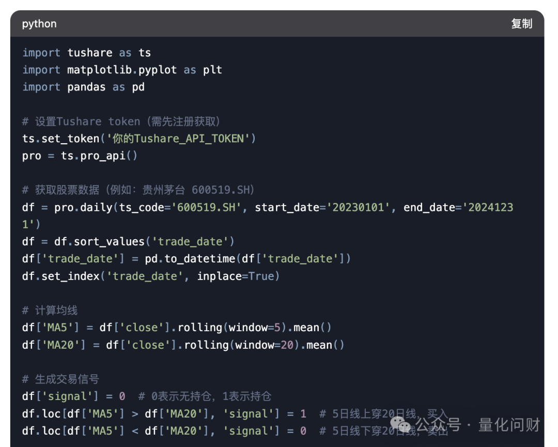Click the df.loc MA5 < MA20 line
Viewport: 558px width, 447px height.
tap(235, 430)
